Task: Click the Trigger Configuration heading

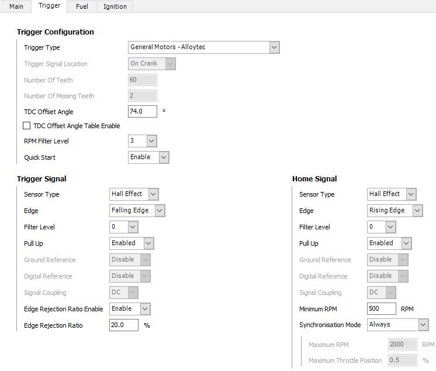Action: click(x=56, y=32)
